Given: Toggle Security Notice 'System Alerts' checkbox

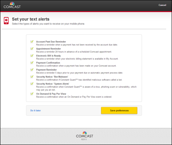Looking at the screenshot, I should tap(32, 84).
